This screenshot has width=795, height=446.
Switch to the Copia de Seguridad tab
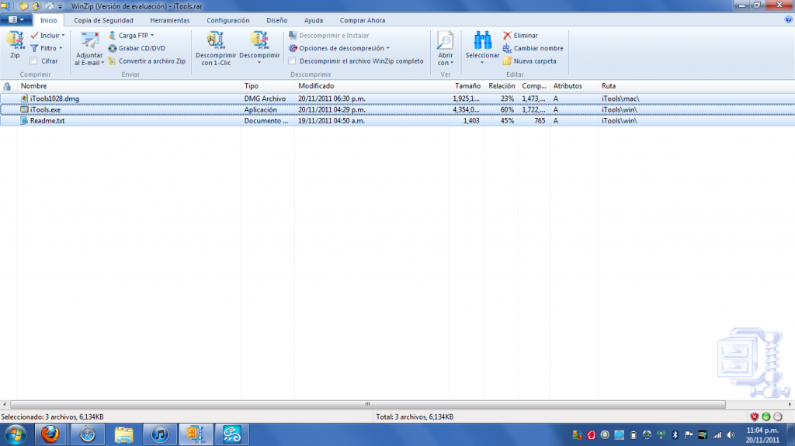[103, 20]
